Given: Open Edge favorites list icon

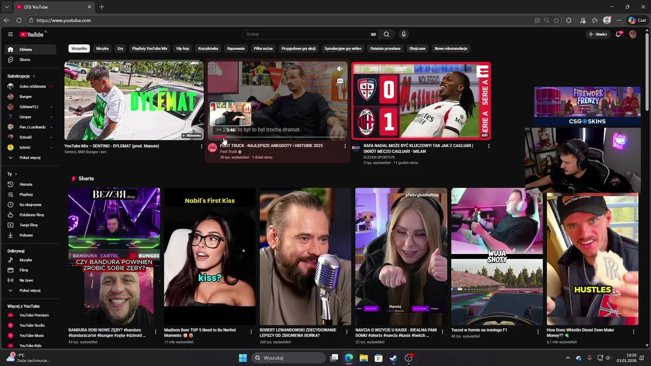Looking at the screenshot, I should [595, 20].
